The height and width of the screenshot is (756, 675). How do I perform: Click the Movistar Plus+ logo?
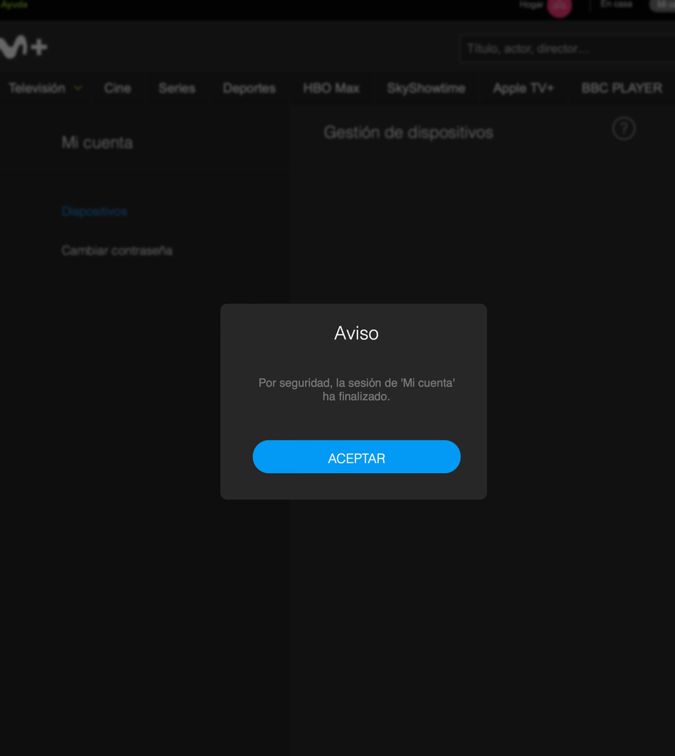[24, 47]
